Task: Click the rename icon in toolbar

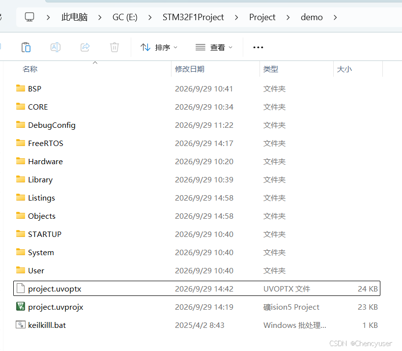Action: pos(56,47)
